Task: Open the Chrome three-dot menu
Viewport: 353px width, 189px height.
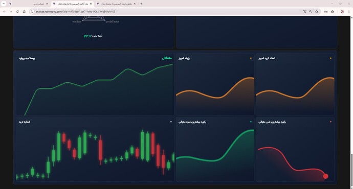Action: click(349, 11)
